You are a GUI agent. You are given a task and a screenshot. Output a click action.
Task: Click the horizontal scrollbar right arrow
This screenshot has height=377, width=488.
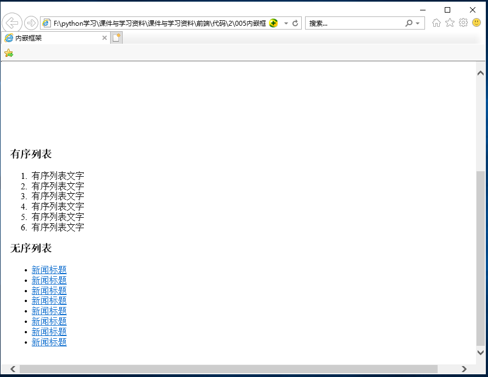(464, 369)
